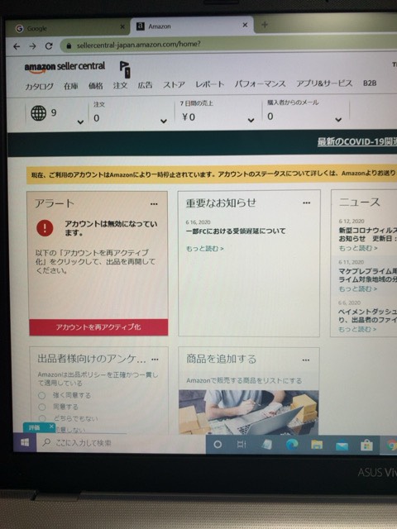Screen dimensions: 397x529
Task: Open Task View on the taskbar
Action: [x=242, y=445]
